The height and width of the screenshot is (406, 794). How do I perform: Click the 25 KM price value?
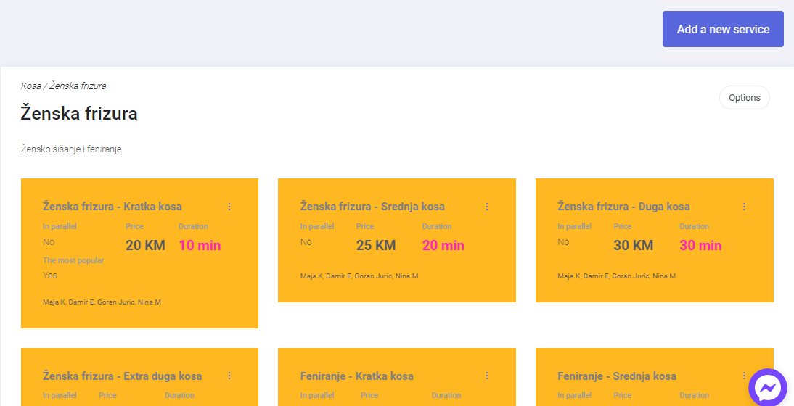pos(376,245)
